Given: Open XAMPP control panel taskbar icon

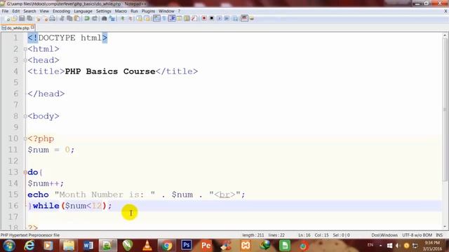Looking at the screenshot, I should (246, 246).
